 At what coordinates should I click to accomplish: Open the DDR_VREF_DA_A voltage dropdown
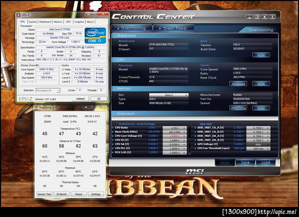click(x=258, y=136)
